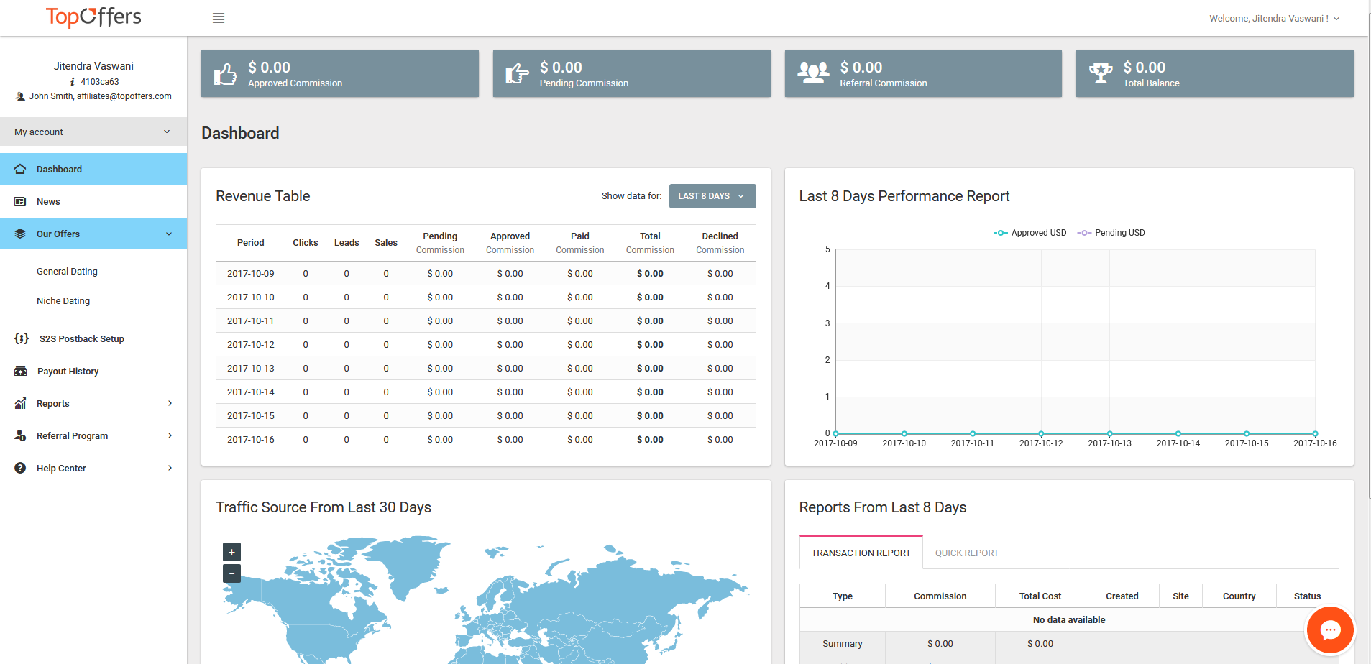Toggle the Pending USD legend
The width and height of the screenshot is (1371, 664).
(x=1111, y=232)
